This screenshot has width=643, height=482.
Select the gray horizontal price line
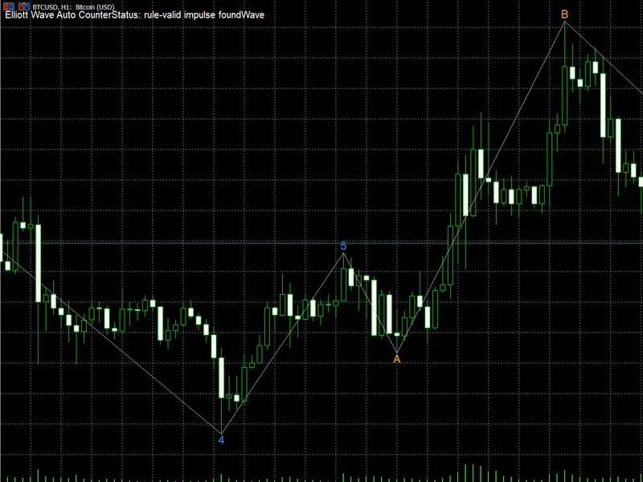(x=321, y=243)
